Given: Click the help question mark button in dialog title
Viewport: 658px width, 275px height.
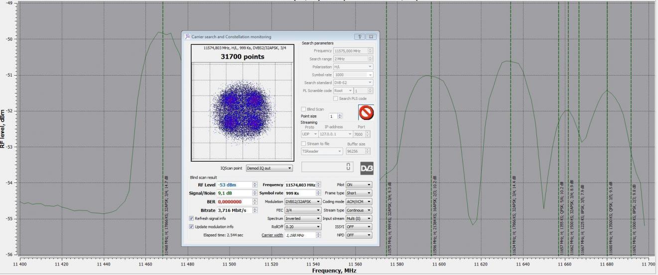Looking at the screenshot, I should [x=360, y=37].
